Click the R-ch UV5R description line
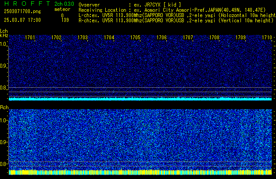The height and width of the screenshot is (179, 276). [x=176, y=21]
